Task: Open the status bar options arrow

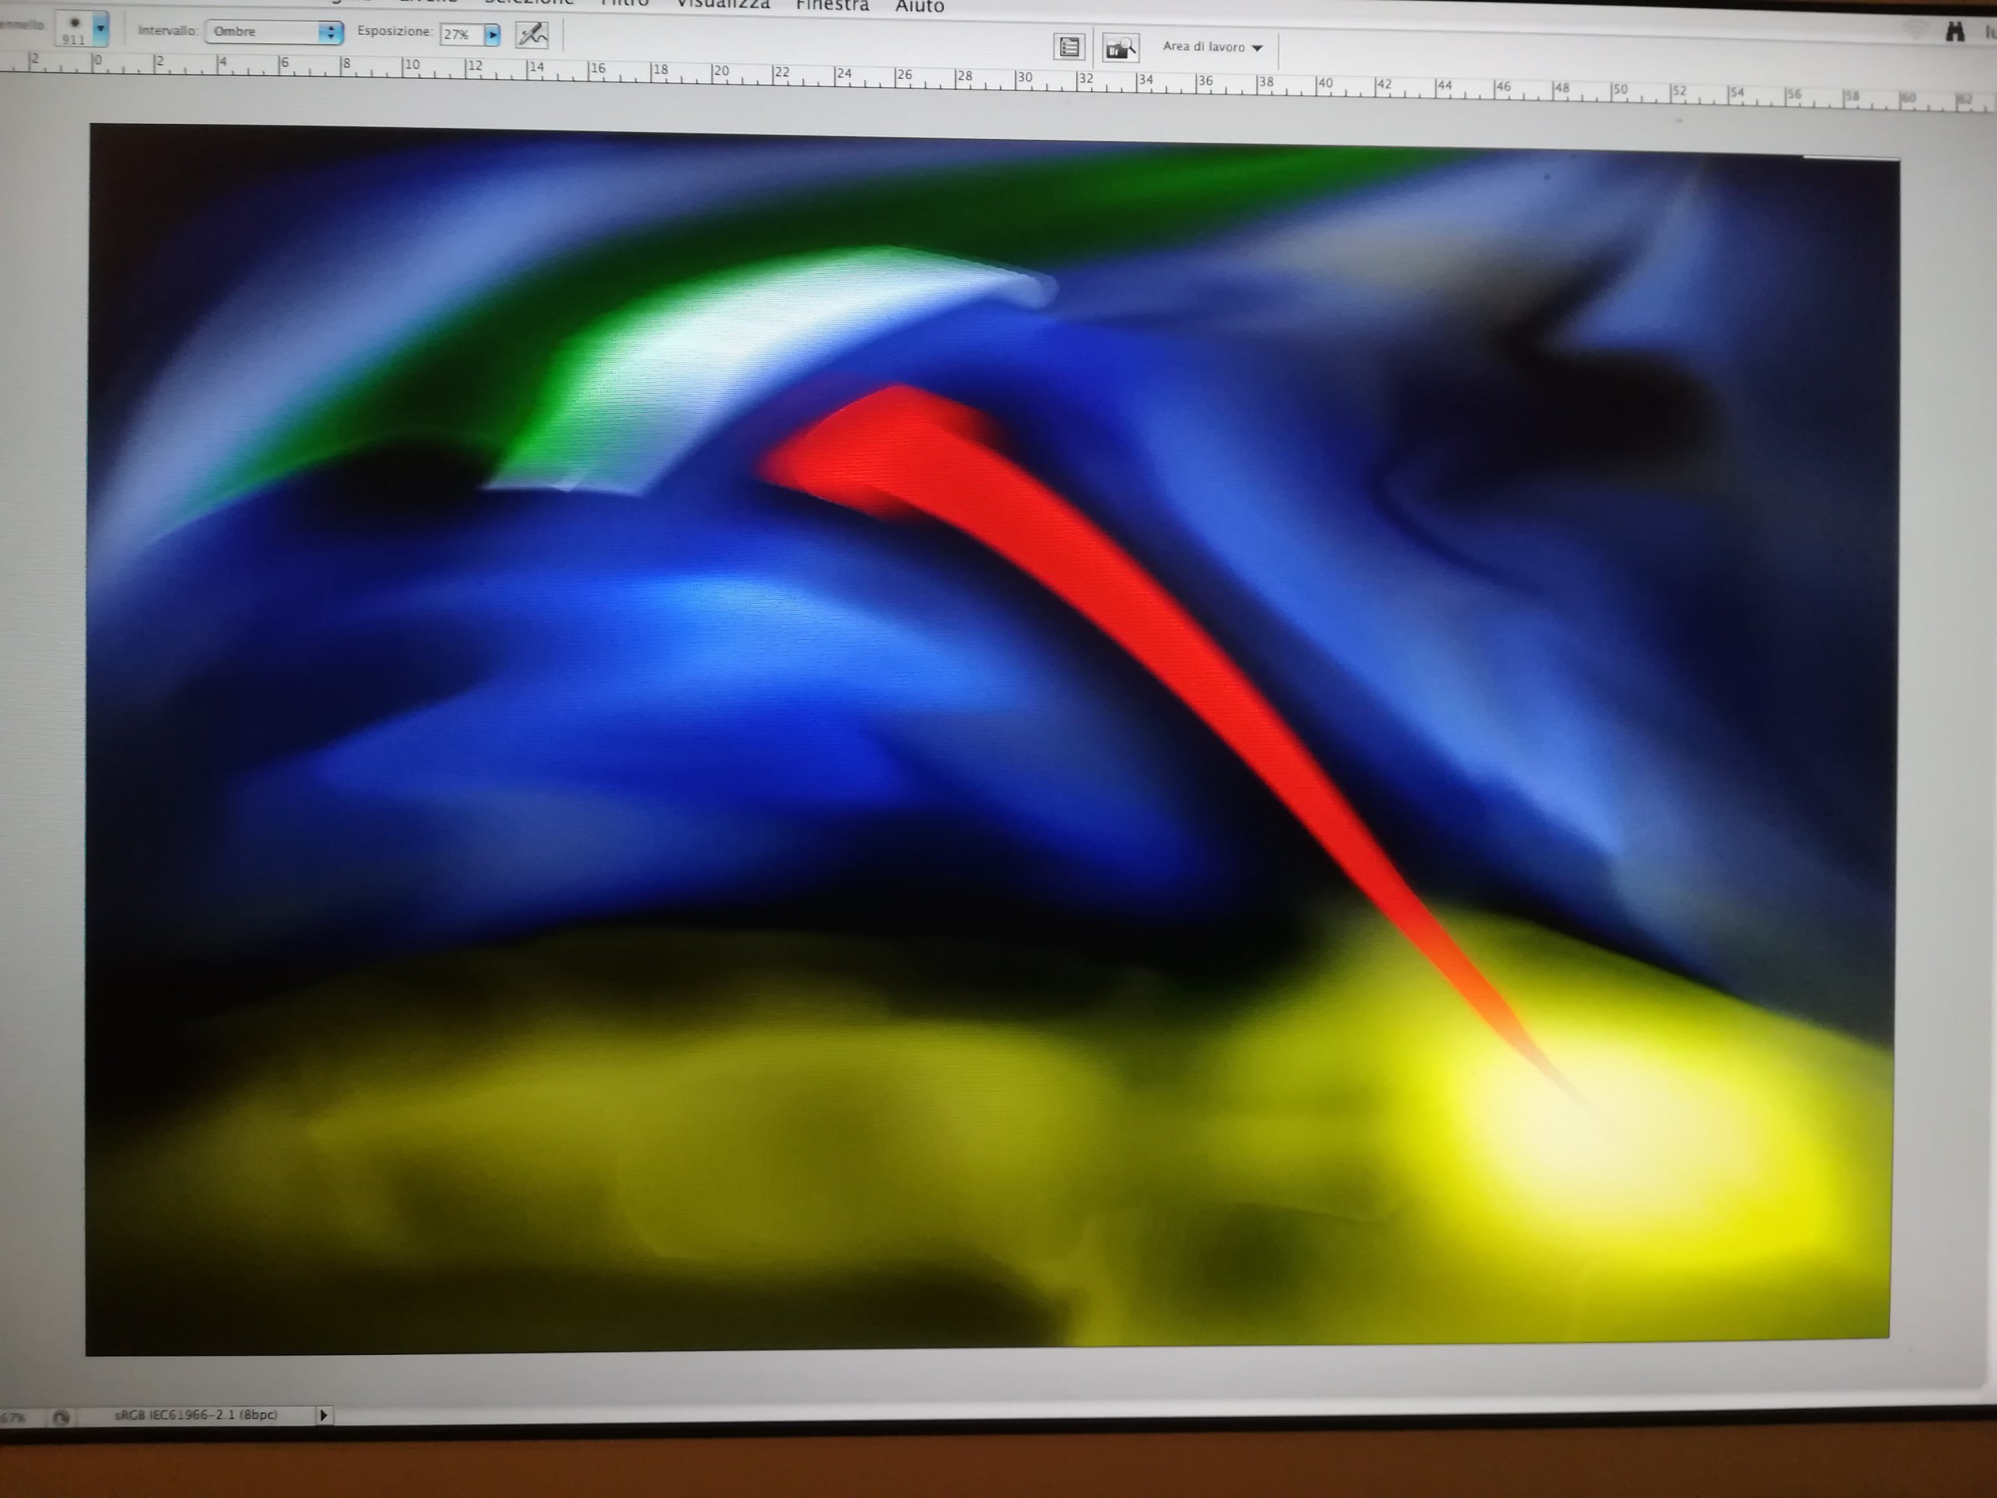Action: coord(324,1415)
